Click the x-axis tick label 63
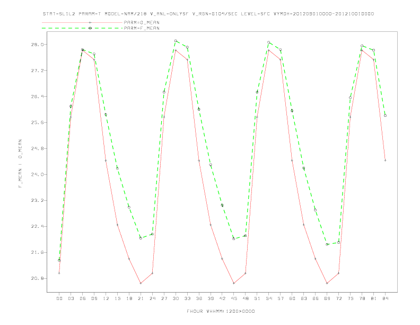 pyautogui.click(x=304, y=298)
